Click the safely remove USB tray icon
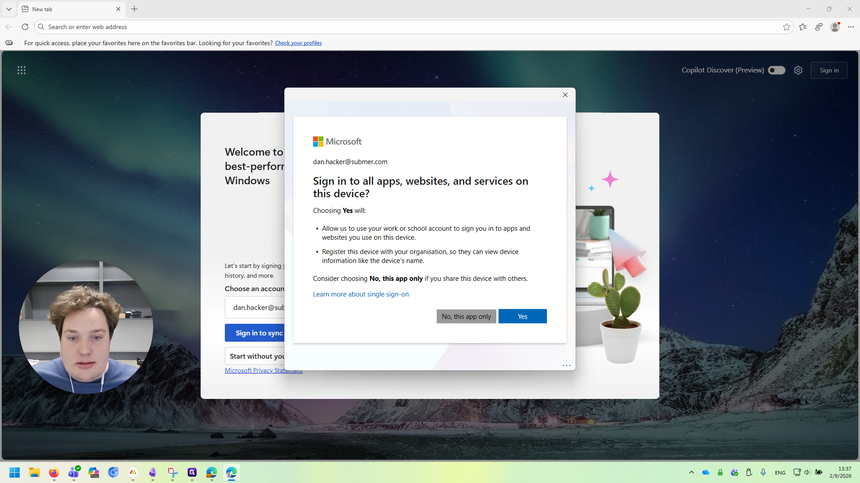This screenshot has width=860, height=483. (749, 472)
